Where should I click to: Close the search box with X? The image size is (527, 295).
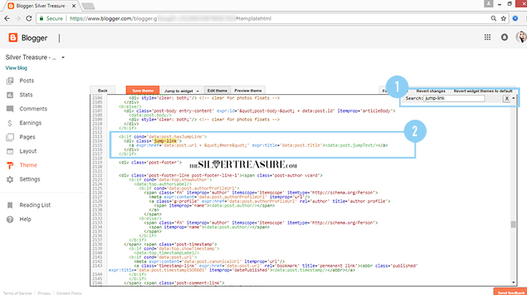pos(507,99)
